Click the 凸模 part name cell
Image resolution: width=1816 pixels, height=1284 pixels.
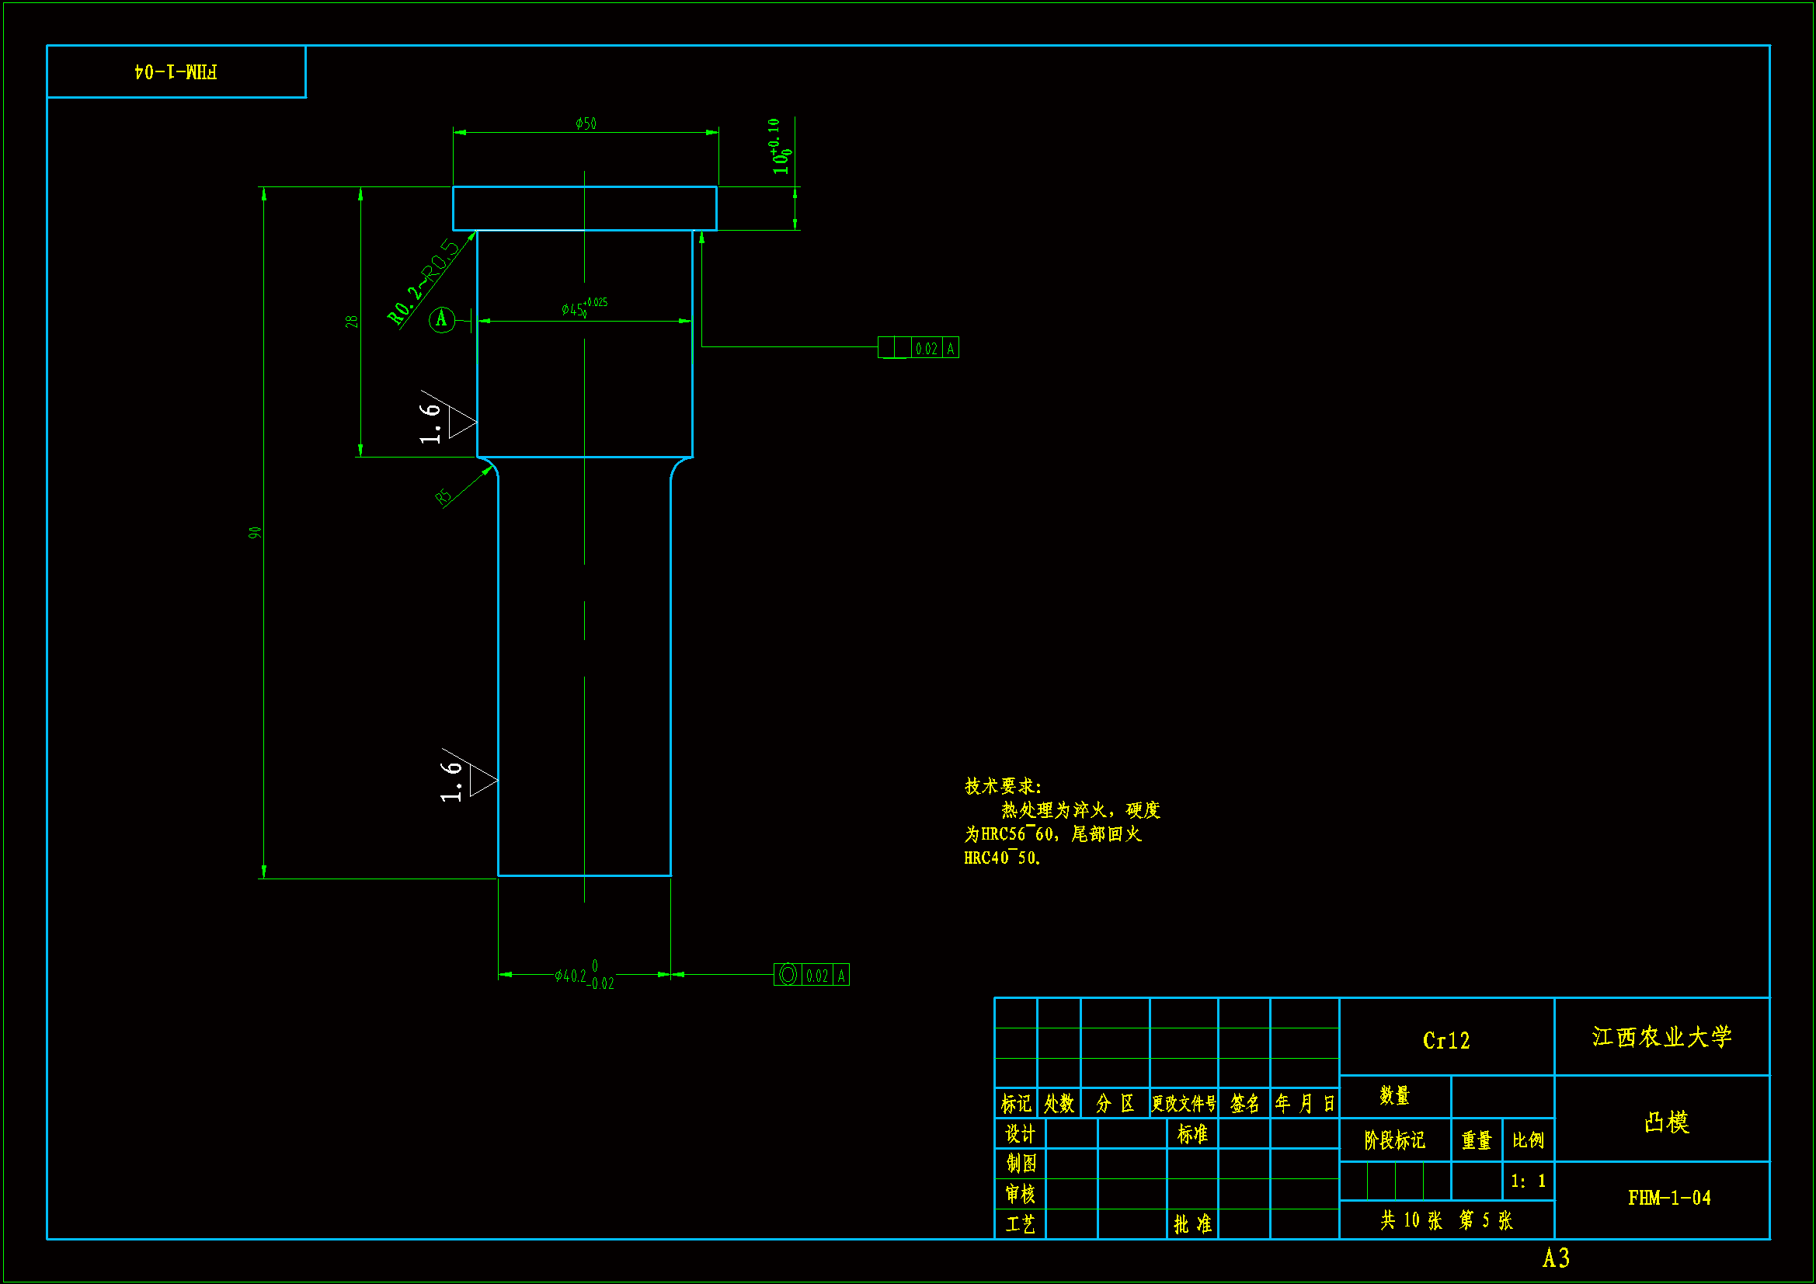pos(1666,1121)
